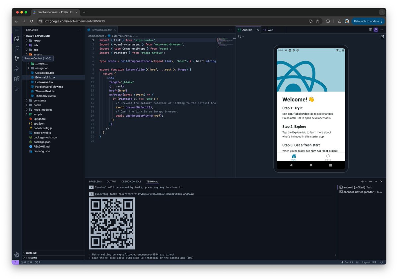
Task: Open the Run and Debug view
Action: click(17, 69)
